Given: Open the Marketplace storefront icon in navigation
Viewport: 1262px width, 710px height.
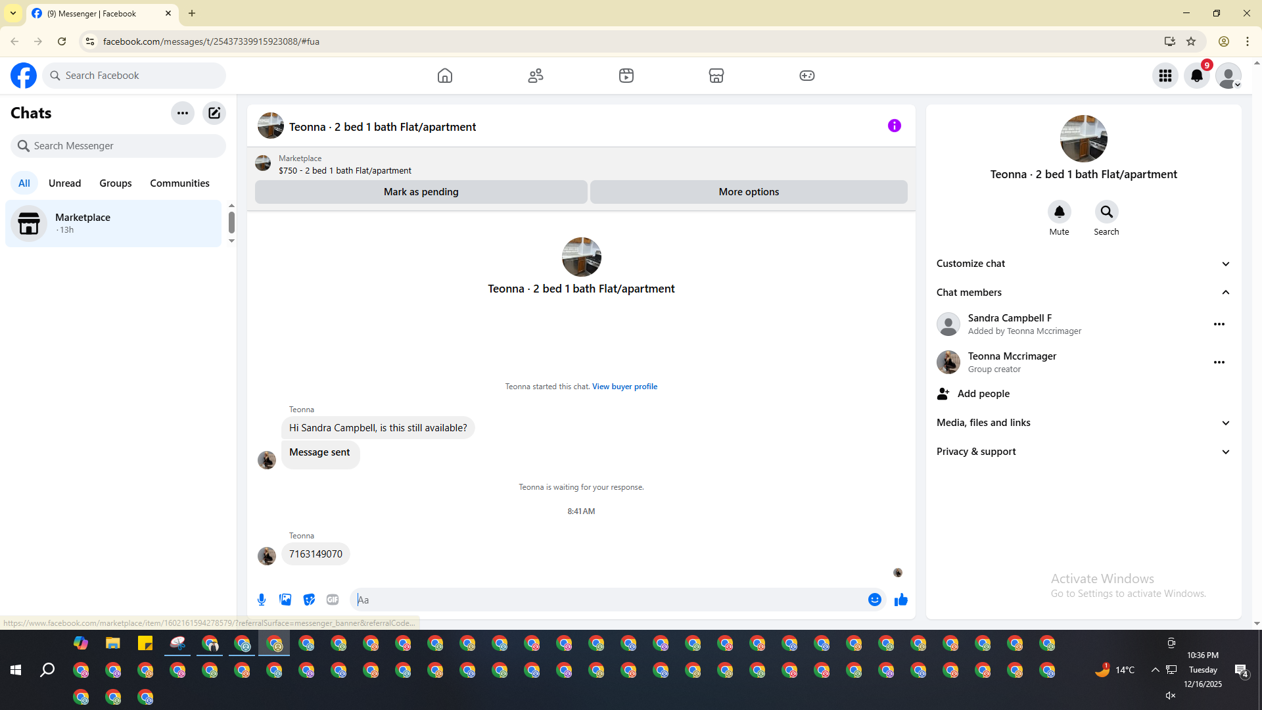Looking at the screenshot, I should 716,76.
